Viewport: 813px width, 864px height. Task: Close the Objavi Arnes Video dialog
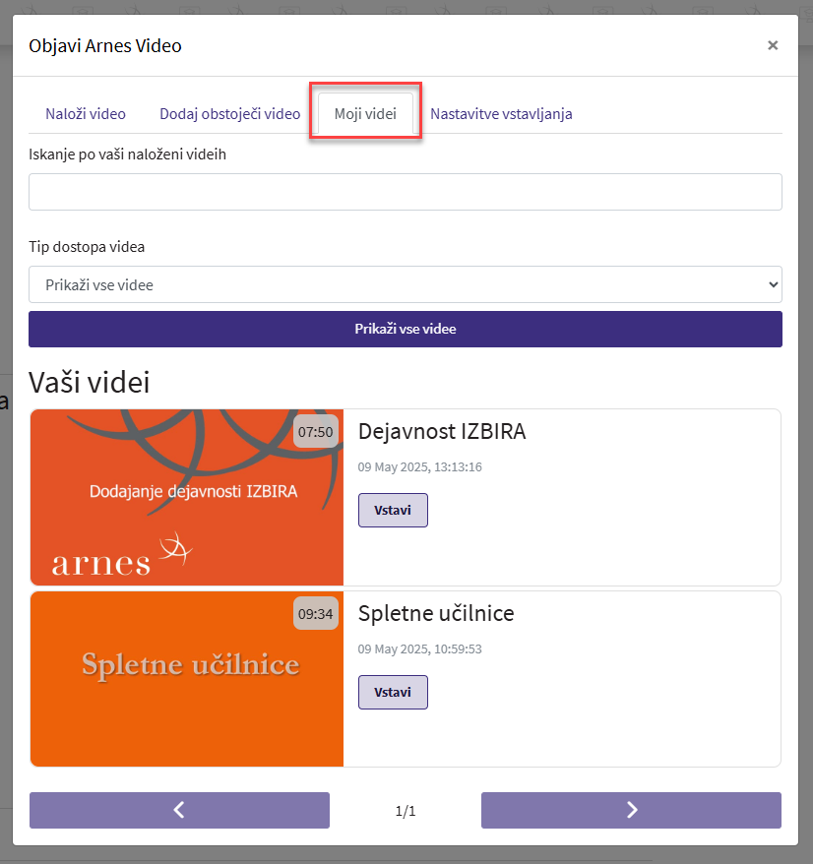coord(773,45)
